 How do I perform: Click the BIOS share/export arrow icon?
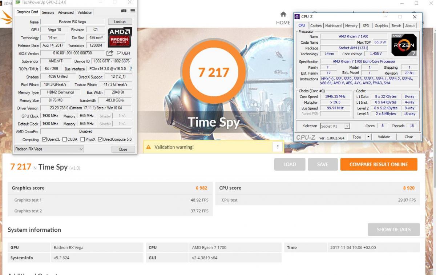pos(110,53)
